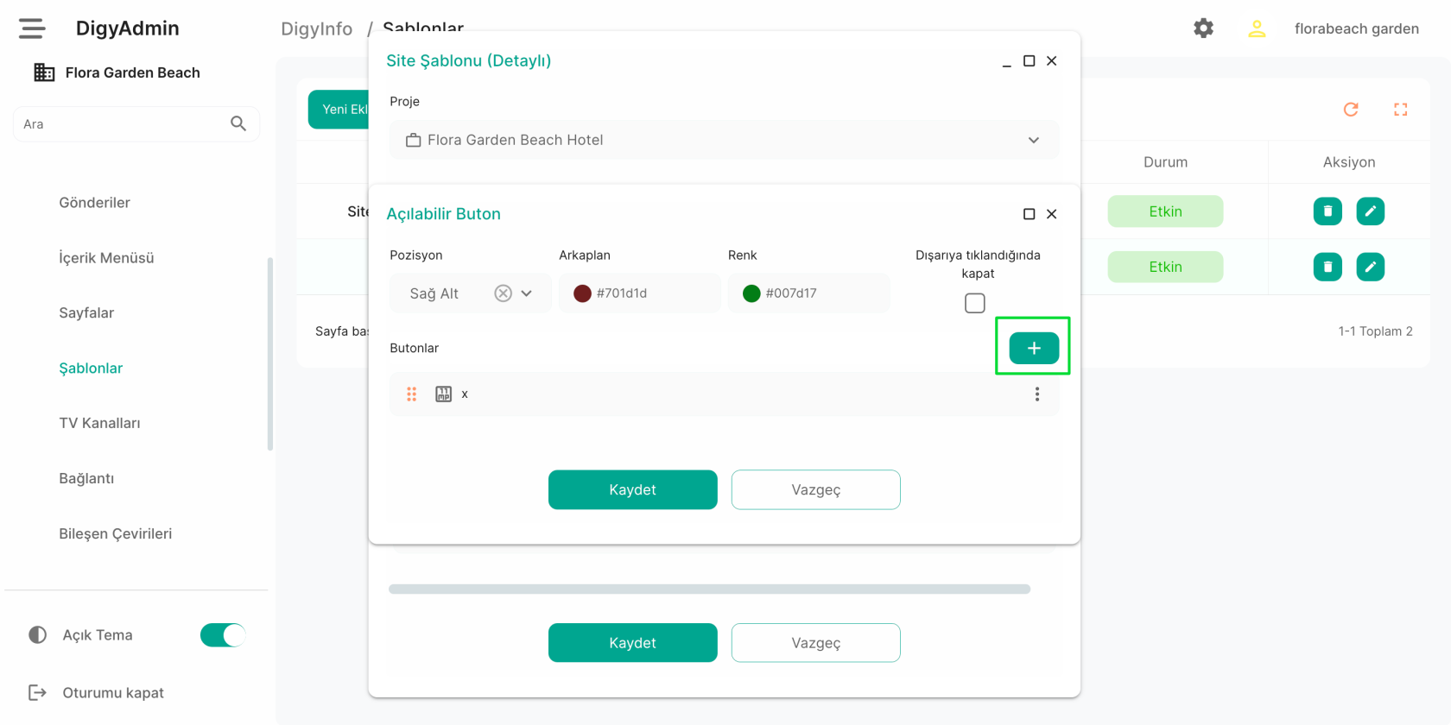Image resolution: width=1451 pixels, height=725 pixels.
Task: Check the Dışarıya tıklandığında kapat checkbox
Action: coord(974,303)
